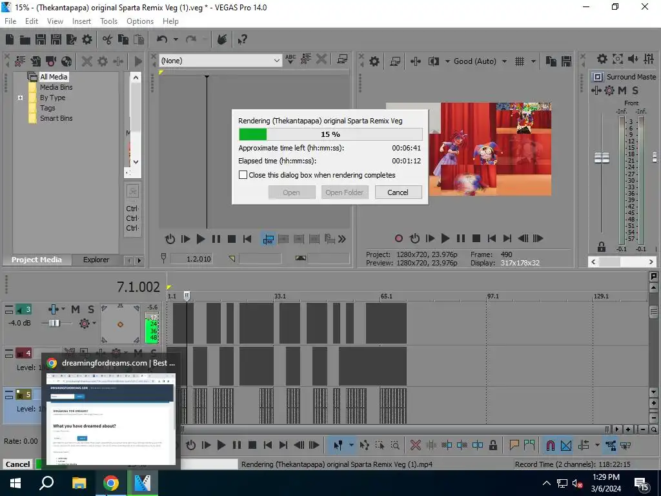Open Master Bus audio properties gear
Image resolution: width=661 pixels, height=496 pixels.
tap(602, 59)
